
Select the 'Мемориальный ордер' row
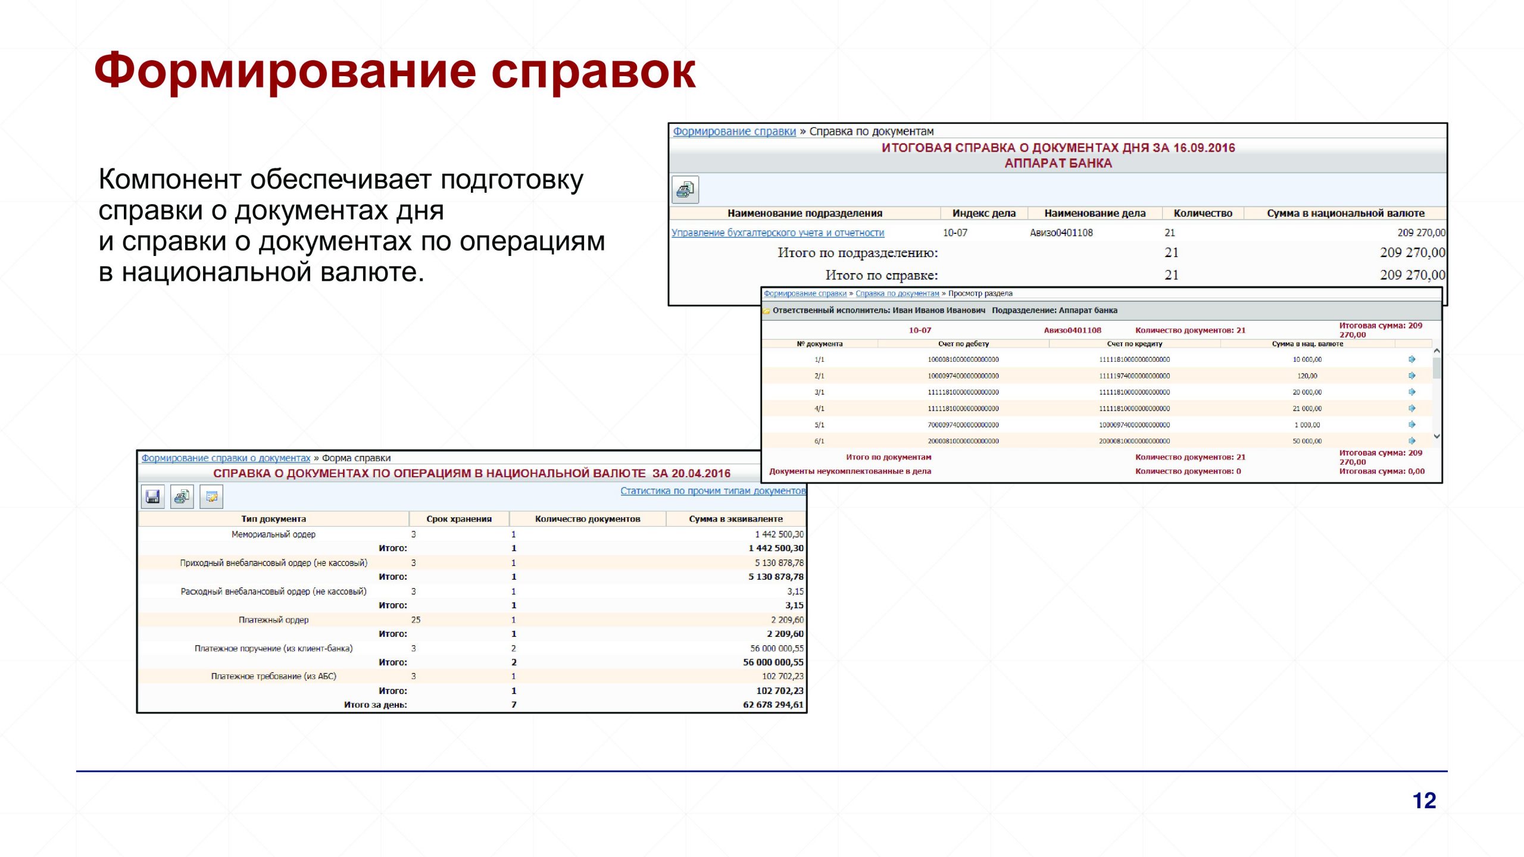point(472,534)
